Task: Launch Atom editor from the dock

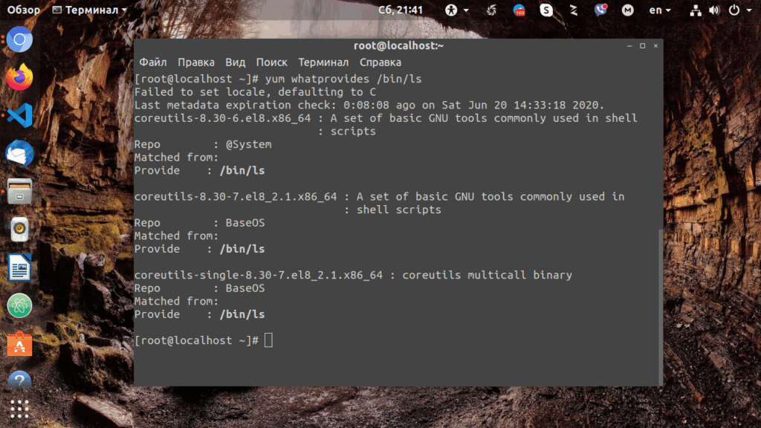Action: pyautogui.click(x=19, y=305)
